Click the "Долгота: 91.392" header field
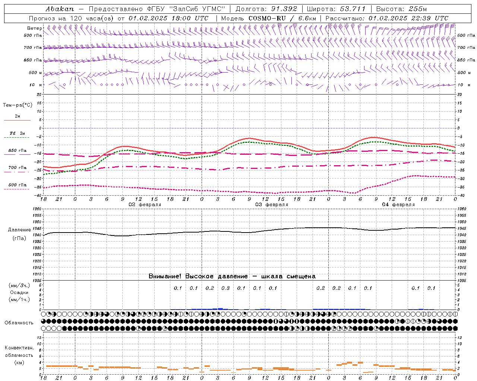This screenshot has height=381, width=477. 266,9
